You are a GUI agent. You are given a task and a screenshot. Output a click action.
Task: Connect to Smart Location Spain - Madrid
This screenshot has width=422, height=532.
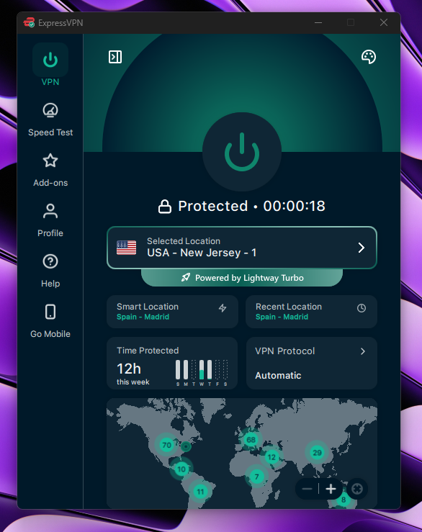coord(172,312)
